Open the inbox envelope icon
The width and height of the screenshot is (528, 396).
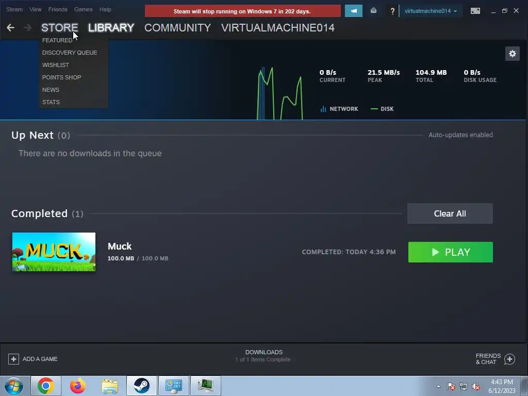point(373,11)
